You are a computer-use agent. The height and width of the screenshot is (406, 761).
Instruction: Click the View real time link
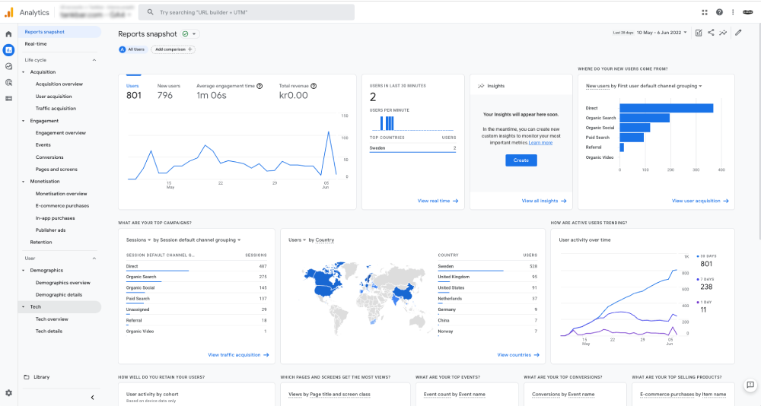tap(438, 201)
